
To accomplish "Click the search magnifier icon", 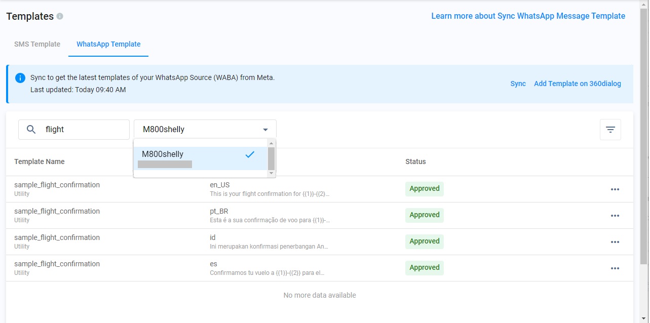I will pyautogui.click(x=31, y=130).
